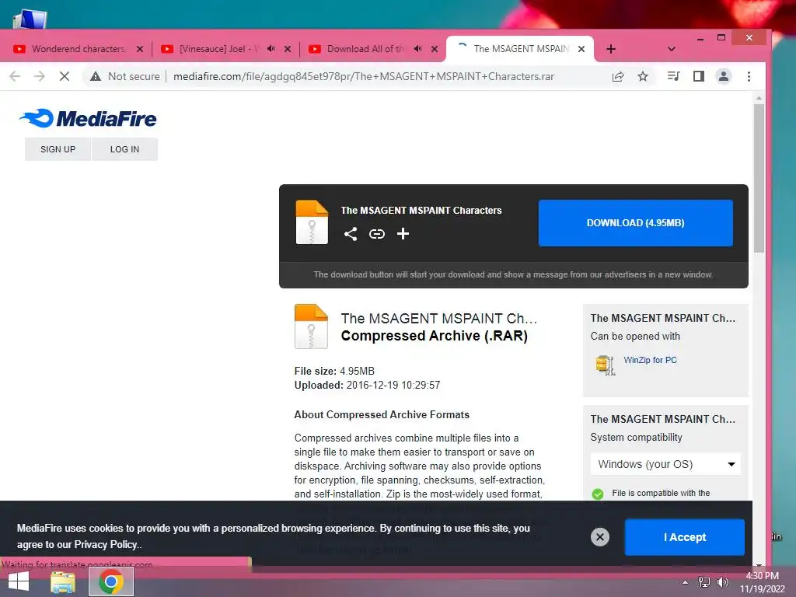Click the browser forward arrow
Viewport: 796px width, 597px height.
click(40, 76)
